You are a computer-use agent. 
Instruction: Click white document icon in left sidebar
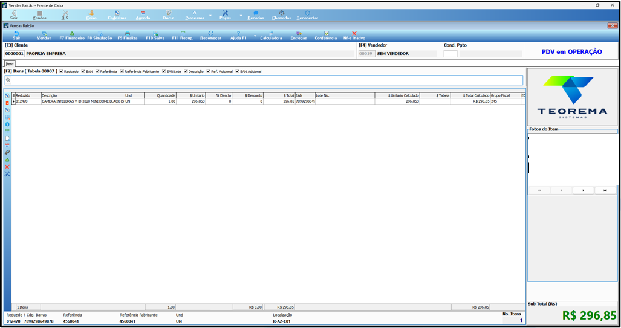pos(7,138)
